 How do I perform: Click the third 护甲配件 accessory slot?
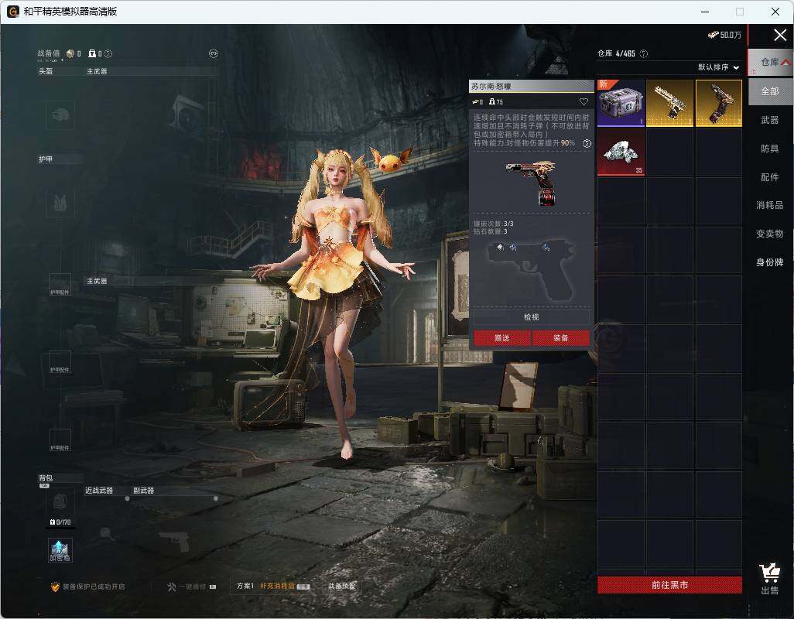point(60,439)
